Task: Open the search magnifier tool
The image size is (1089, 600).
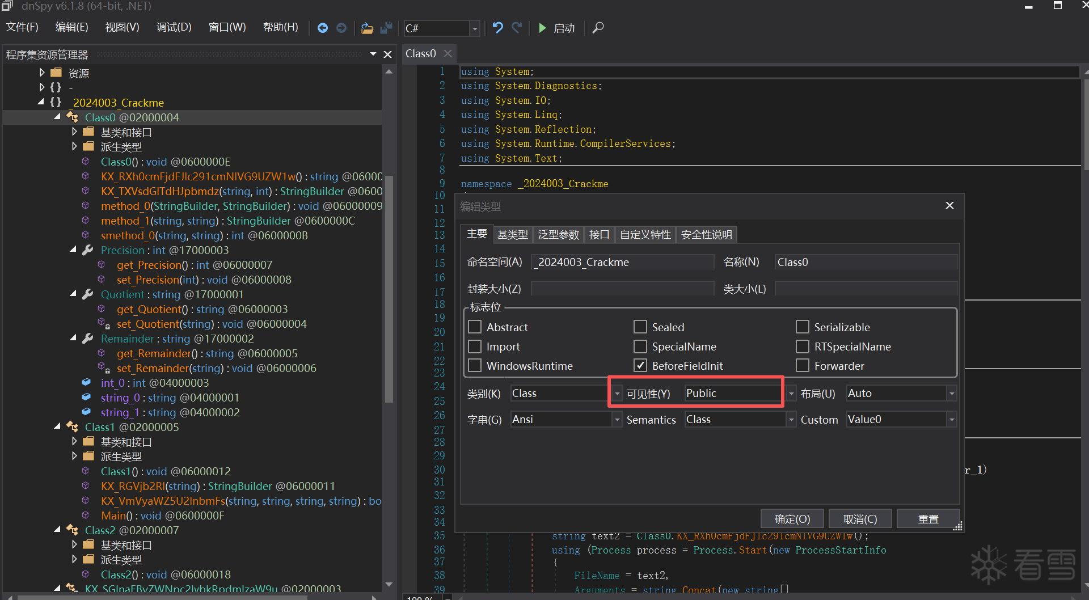Action: pos(598,28)
